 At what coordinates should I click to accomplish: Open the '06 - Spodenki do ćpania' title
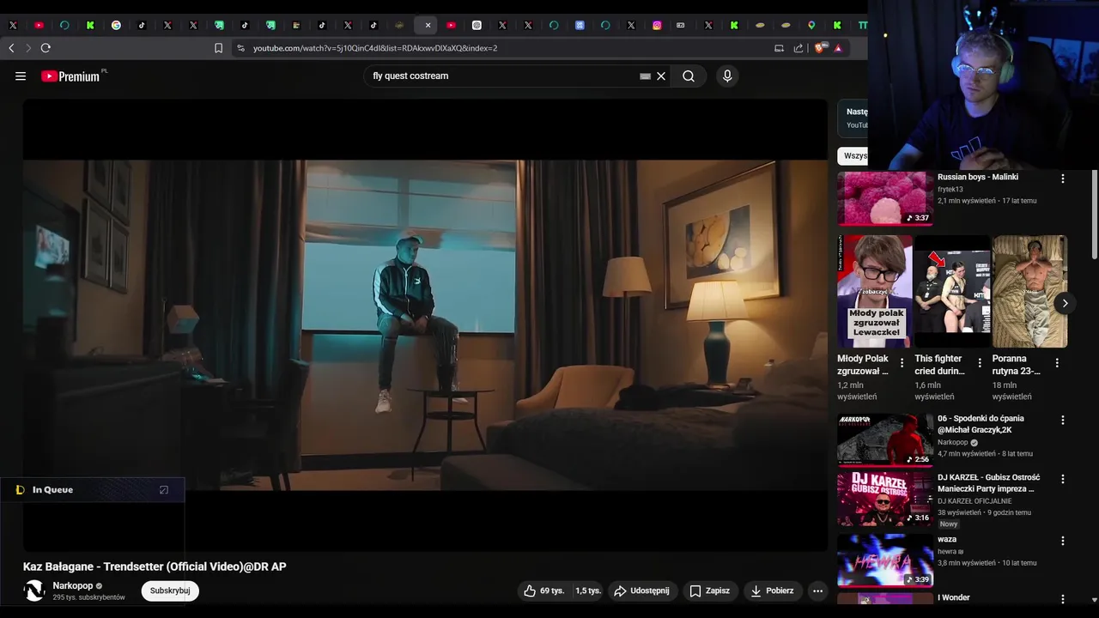pos(981,424)
